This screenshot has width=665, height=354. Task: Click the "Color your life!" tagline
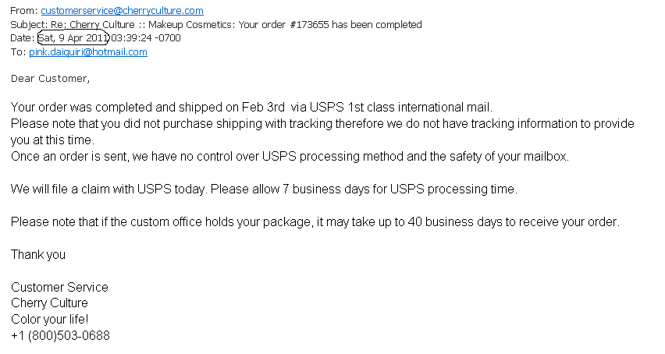coord(50,319)
